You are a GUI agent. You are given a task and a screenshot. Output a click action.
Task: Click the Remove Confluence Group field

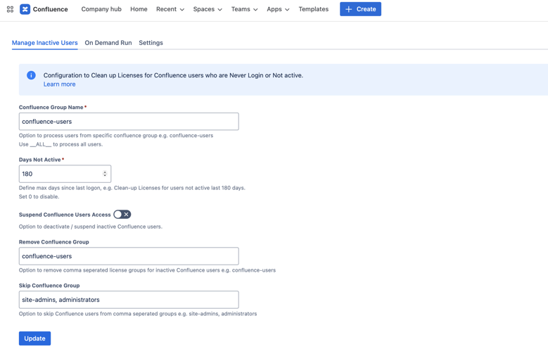click(x=129, y=256)
